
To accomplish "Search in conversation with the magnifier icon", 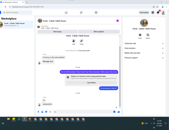I will point(148,35).
